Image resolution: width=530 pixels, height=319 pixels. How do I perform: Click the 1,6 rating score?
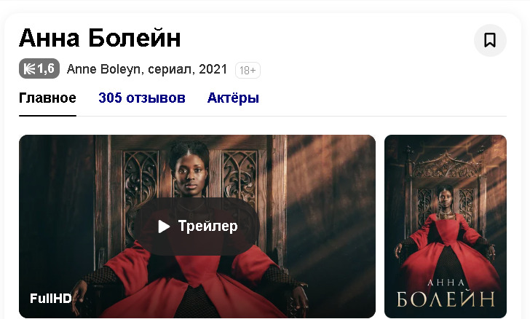point(46,68)
